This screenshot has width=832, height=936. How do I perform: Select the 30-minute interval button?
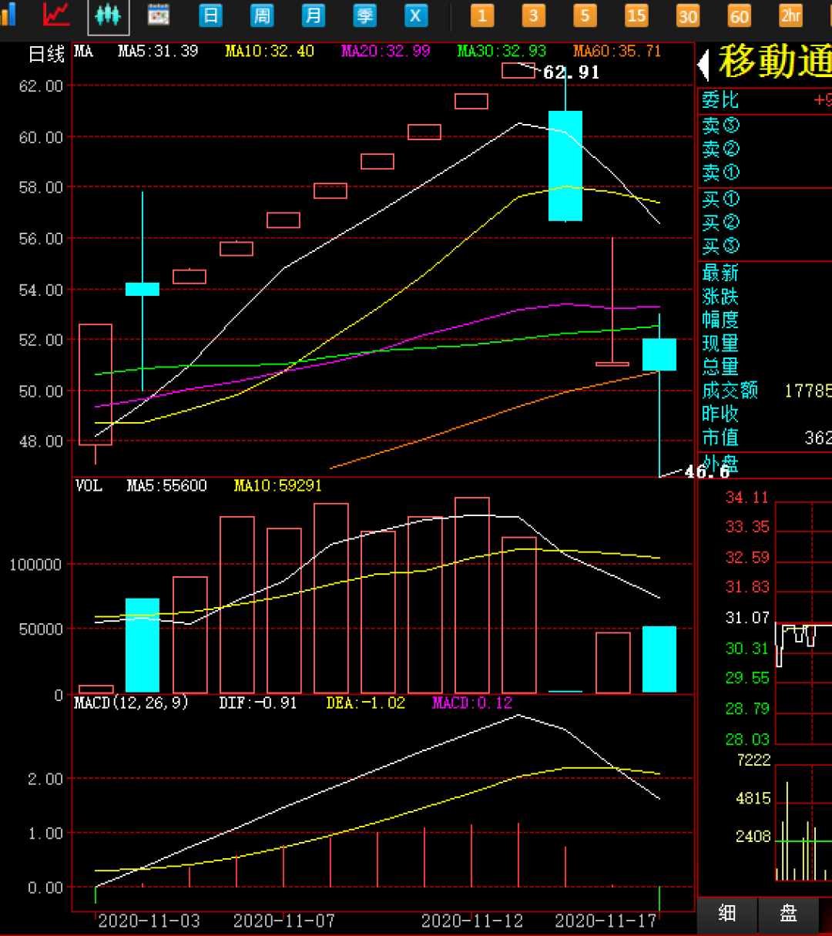tap(688, 15)
